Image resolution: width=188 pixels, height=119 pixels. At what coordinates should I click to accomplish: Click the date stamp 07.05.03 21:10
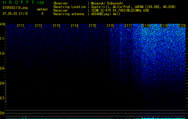click(15, 14)
